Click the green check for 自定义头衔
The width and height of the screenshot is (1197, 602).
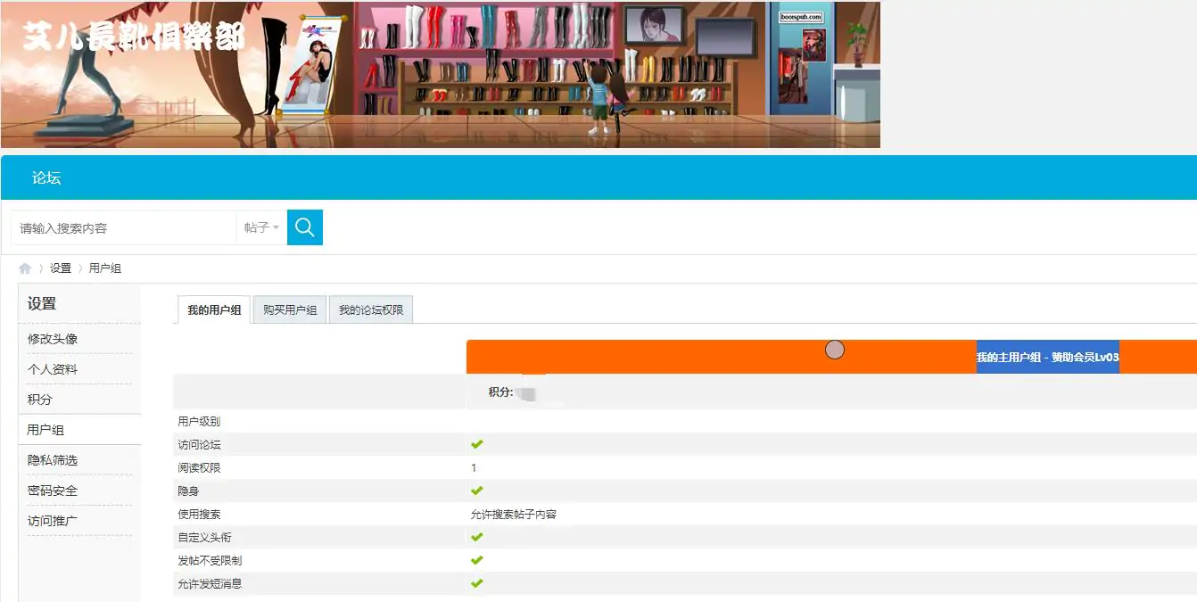click(477, 537)
